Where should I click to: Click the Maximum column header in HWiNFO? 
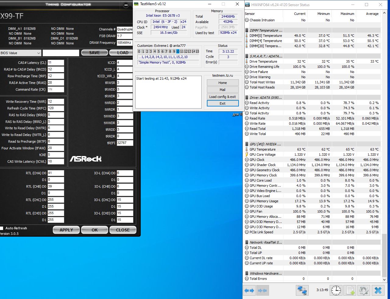tap(347, 14)
